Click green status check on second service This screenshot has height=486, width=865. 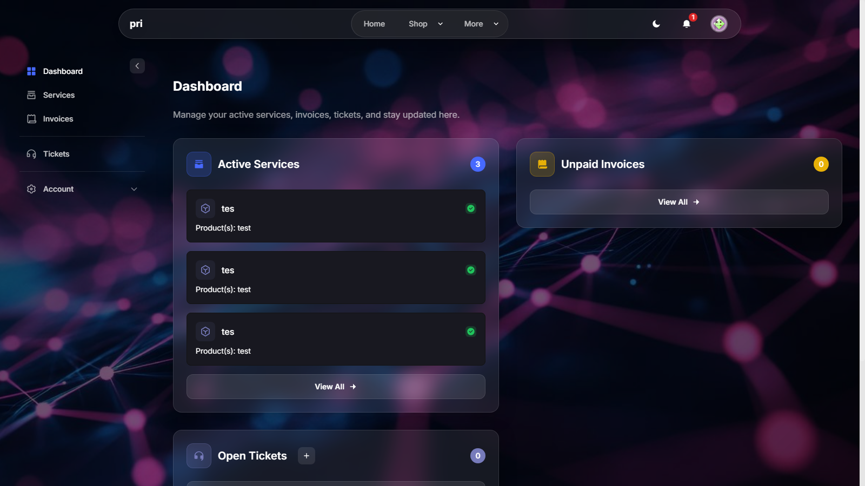click(471, 270)
